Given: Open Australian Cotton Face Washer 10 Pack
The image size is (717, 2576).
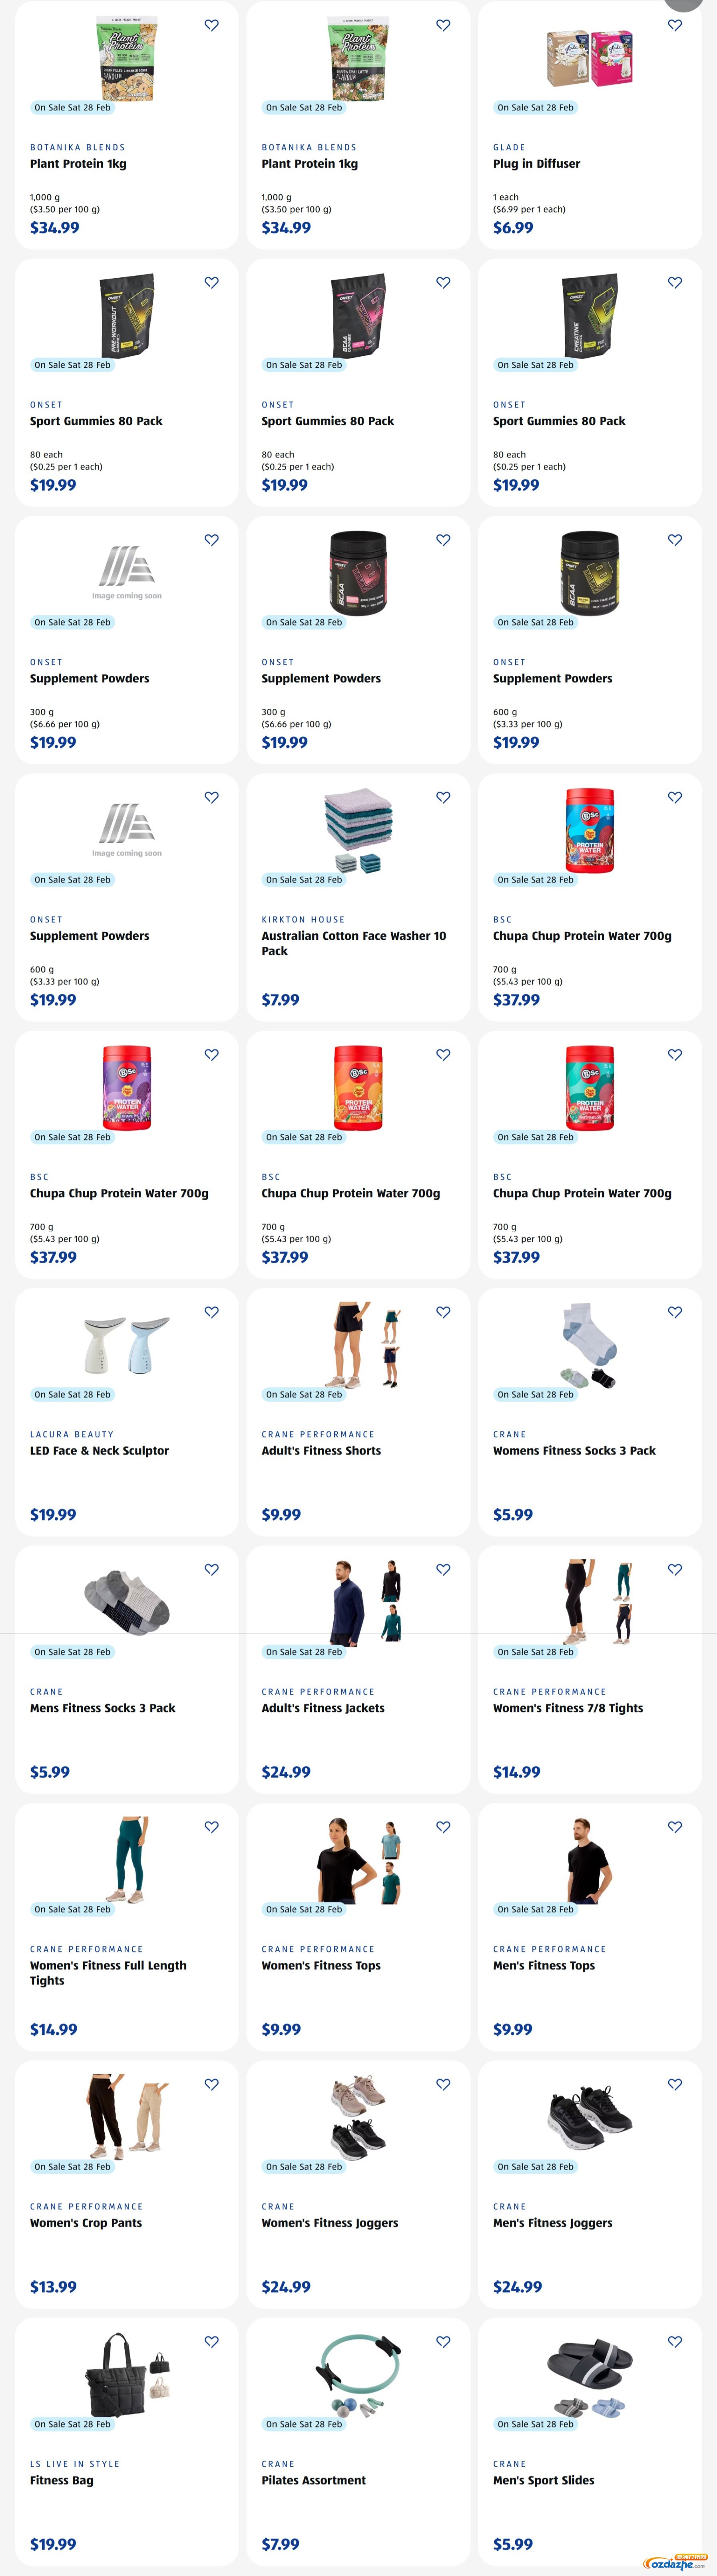Looking at the screenshot, I should click(354, 943).
